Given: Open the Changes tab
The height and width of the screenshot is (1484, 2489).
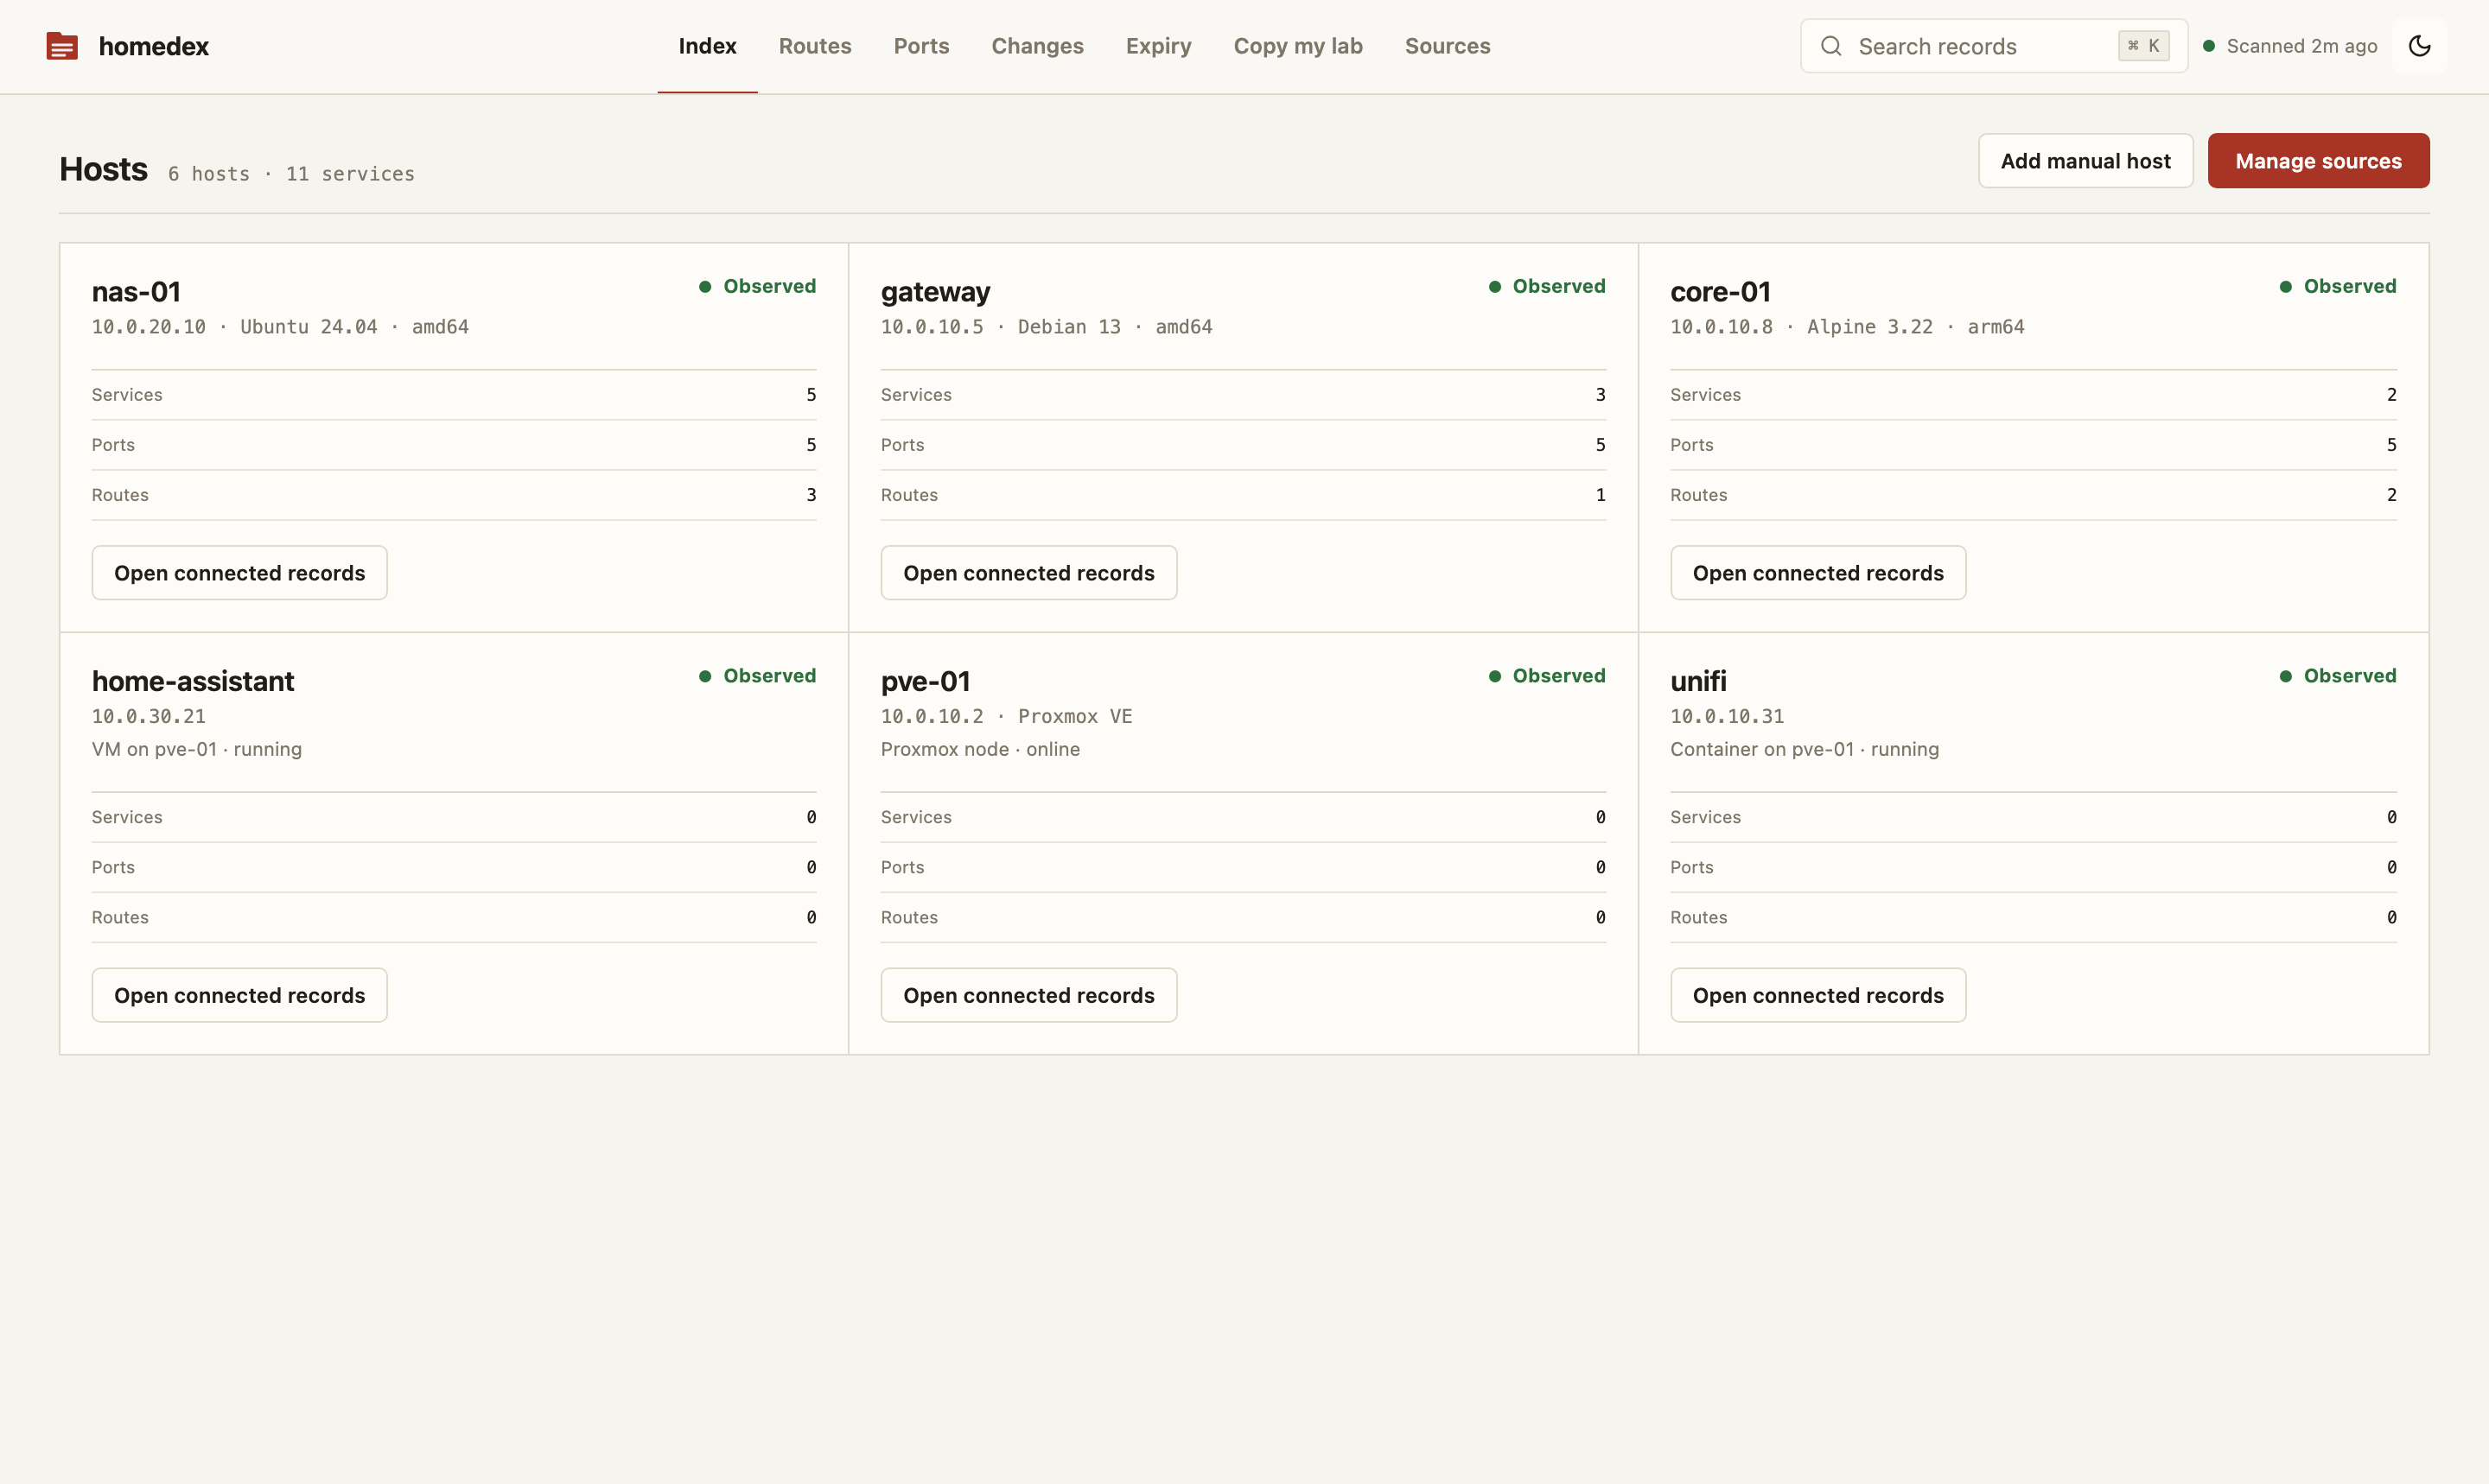Looking at the screenshot, I should click(1037, 46).
